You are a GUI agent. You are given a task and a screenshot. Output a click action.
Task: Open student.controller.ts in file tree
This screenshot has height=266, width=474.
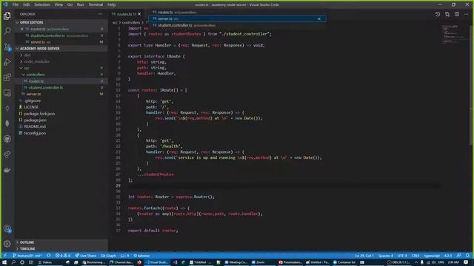pyautogui.click(x=45, y=87)
